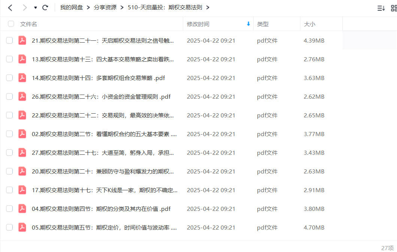The width and height of the screenshot is (397, 252).
Task: Select checkbox for file 13.期权交易法则第十三
Action: (9, 59)
